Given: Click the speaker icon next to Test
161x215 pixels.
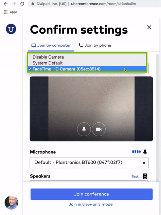Looking at the screenshot, I should [x=145, y=176].
